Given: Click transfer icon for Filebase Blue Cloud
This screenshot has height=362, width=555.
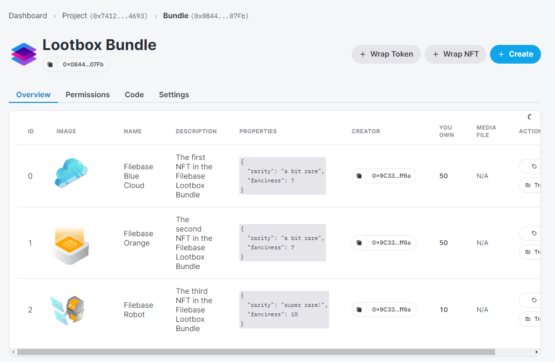Looking at the screenshot, I should pyautogui.click(x=528, y=185).
